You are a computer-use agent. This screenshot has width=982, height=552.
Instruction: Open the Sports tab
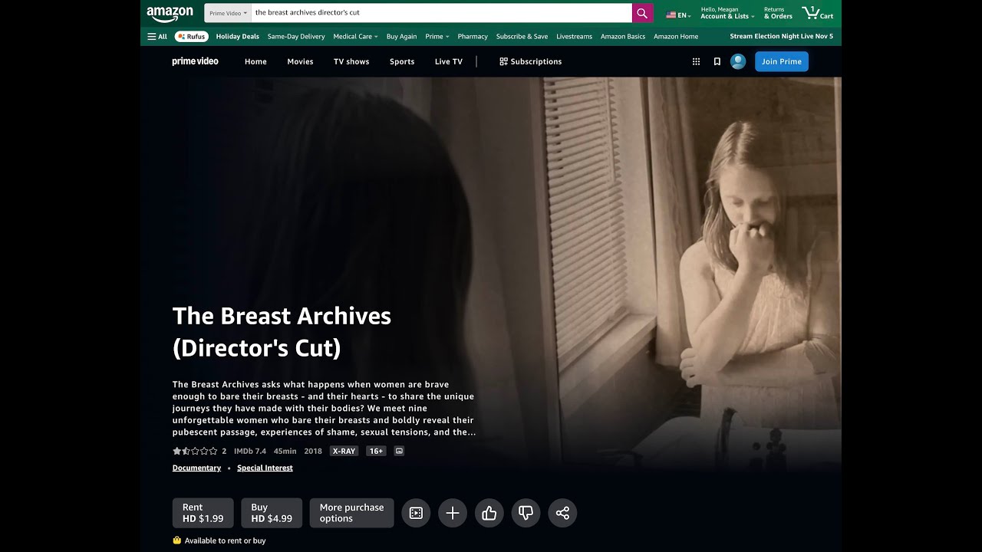402,61
